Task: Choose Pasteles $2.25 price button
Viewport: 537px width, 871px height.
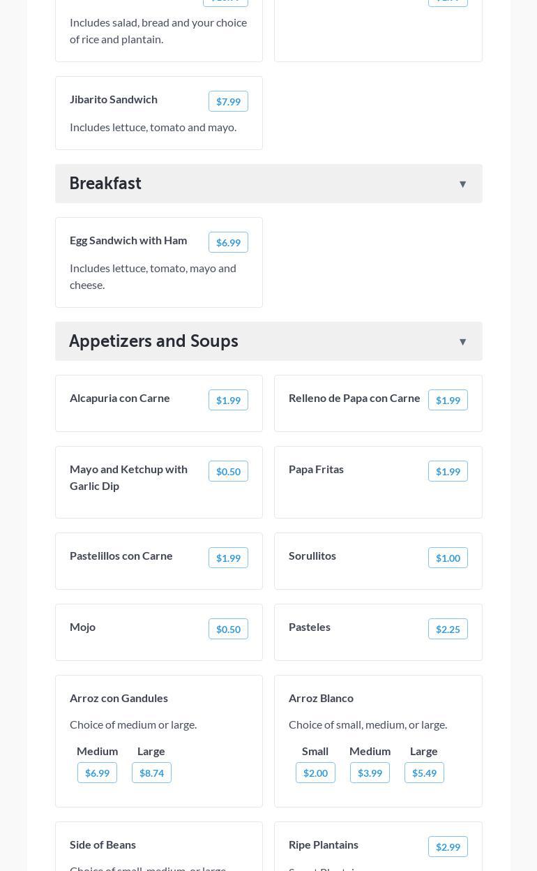Action: 448,629
